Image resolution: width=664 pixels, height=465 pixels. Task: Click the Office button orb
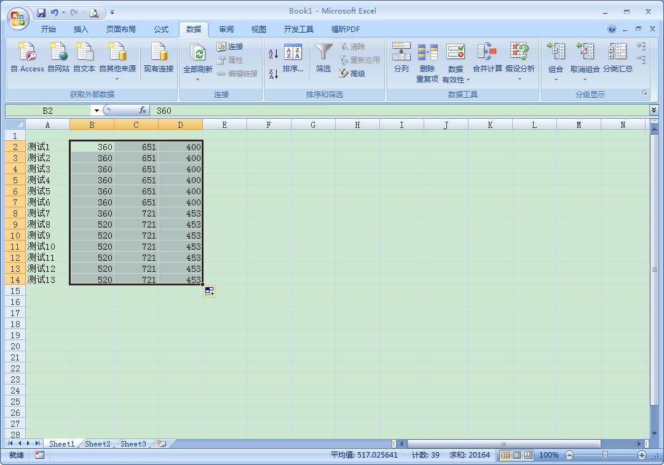18,18
